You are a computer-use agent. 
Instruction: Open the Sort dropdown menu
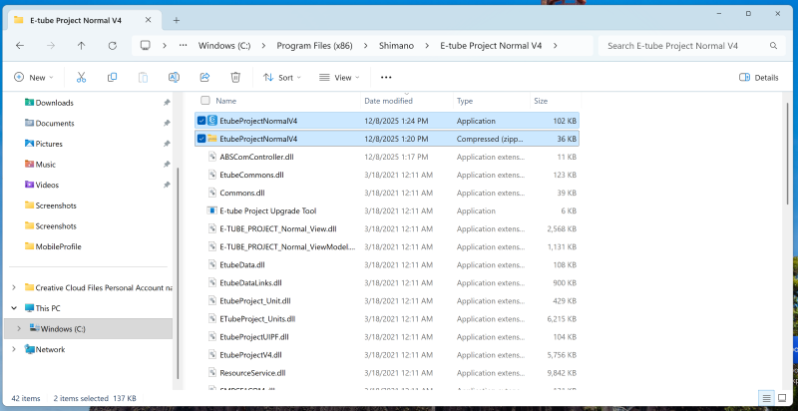coord(282,78)
